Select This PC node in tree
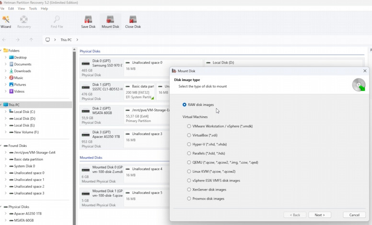The height and width of the screenshot is (225, 372). click(36, 105)
